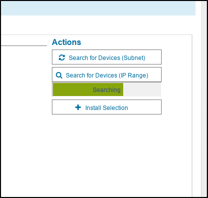The image size is (208, 198).
Task: Click the Searching label on the progress bar
Action: coord(107,90)
